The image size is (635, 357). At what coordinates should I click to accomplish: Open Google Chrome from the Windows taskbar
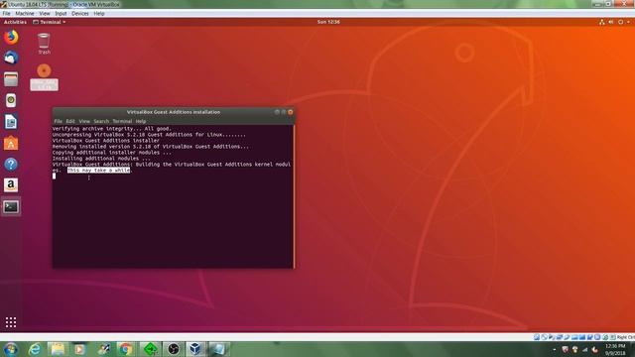(x=126, y=349)
